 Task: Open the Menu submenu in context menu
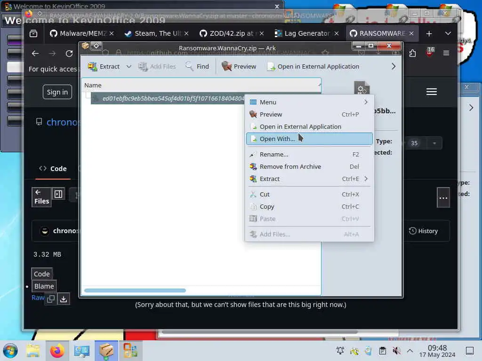click(309, 102)
